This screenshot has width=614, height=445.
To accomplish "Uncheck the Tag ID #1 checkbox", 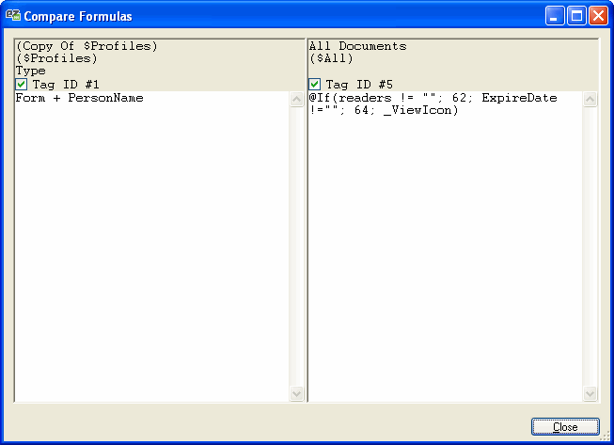I will point(22,85).
